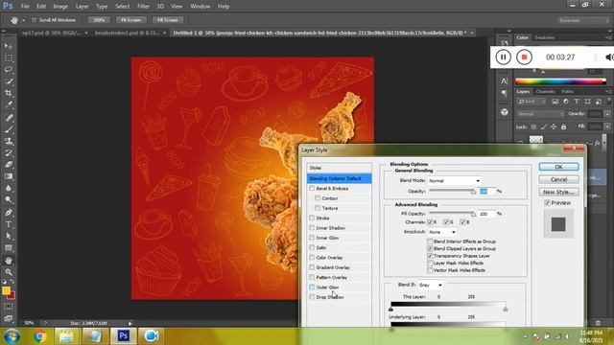Open the Blend If Gray dropdown
The image size is (614, 345).
point(431,286)
